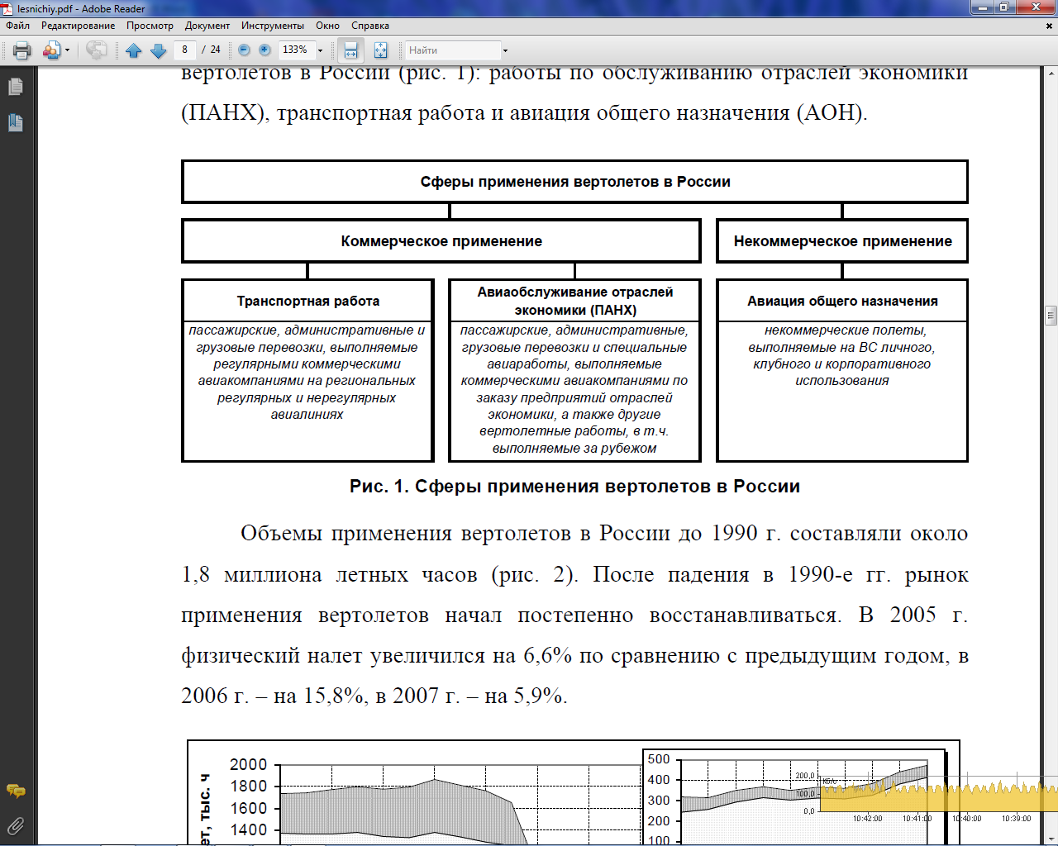Viewport: 1058px width, 846px height.
Task: Click the "Сферы применения вертолетов в России" top box
Action: pyautogui.click(x=574, y=182)
